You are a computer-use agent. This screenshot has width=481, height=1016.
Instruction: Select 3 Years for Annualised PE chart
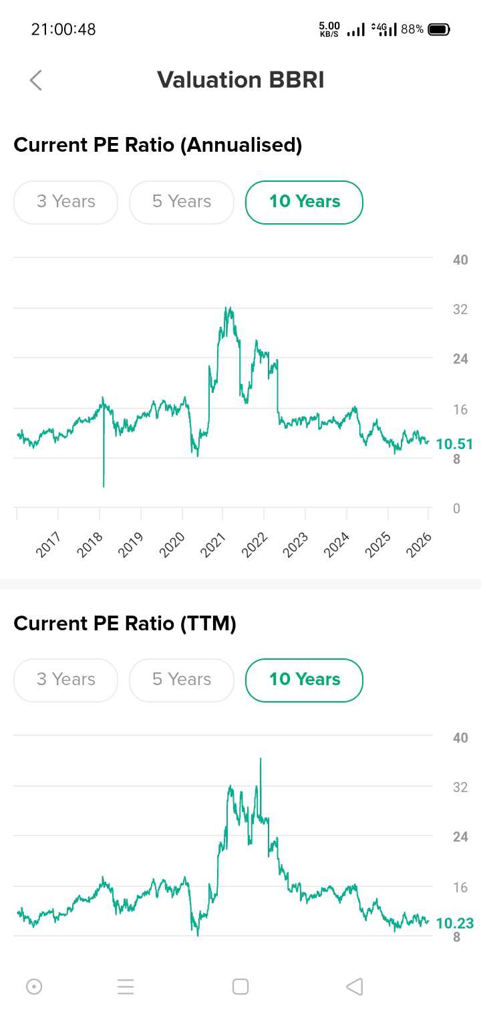coord(65,202)
